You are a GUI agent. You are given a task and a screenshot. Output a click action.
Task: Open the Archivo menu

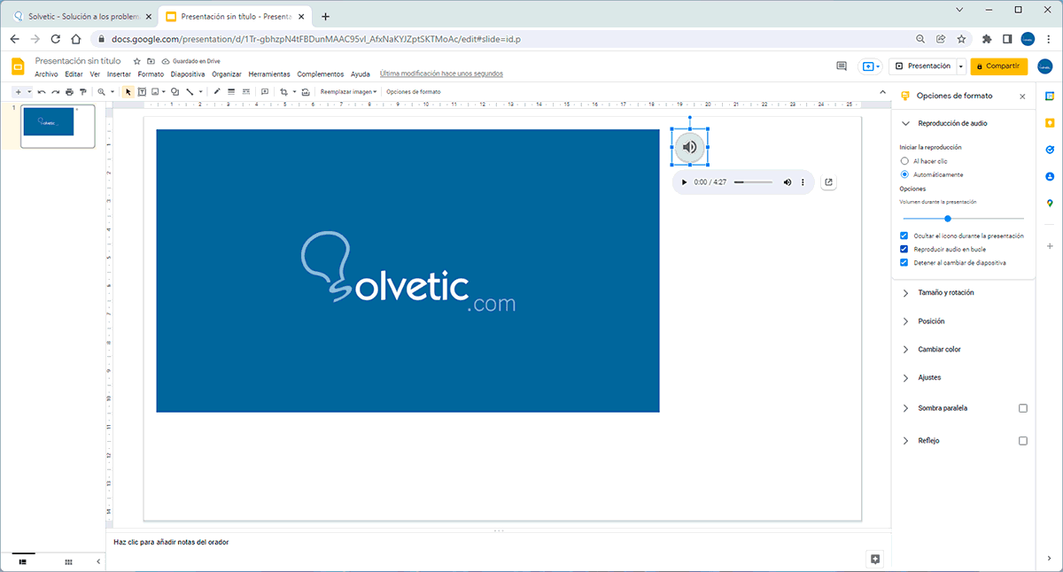coord(46,74)
